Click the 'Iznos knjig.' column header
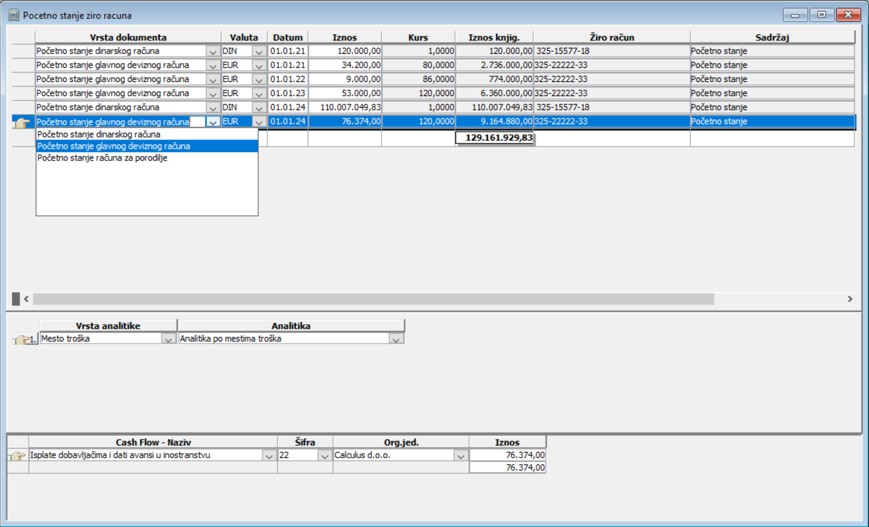Image resolution: width=869 pixels, height=527 pixels. [x=493, y=38]
